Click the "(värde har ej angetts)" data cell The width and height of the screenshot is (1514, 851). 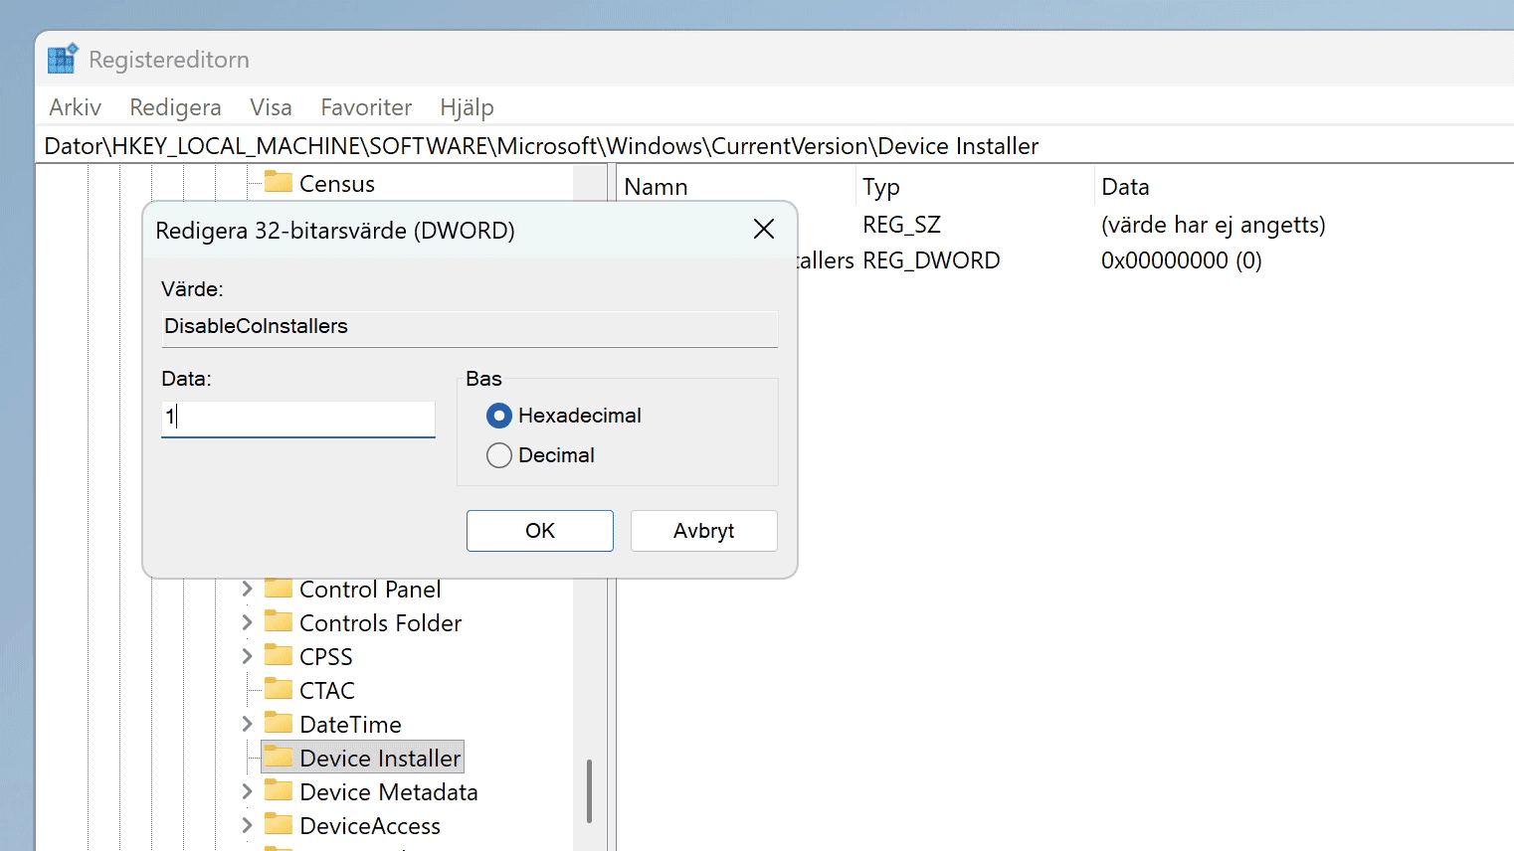pos(1214,225)
